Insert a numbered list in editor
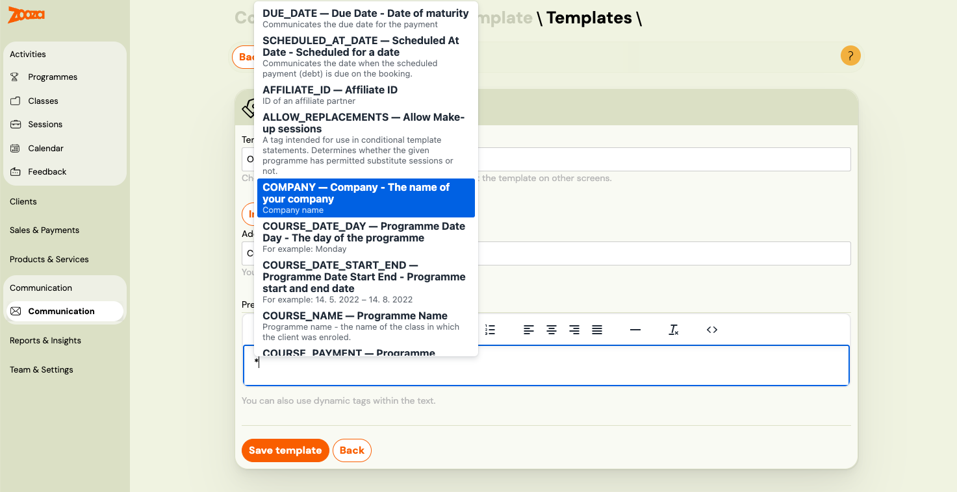 point(491,330)
